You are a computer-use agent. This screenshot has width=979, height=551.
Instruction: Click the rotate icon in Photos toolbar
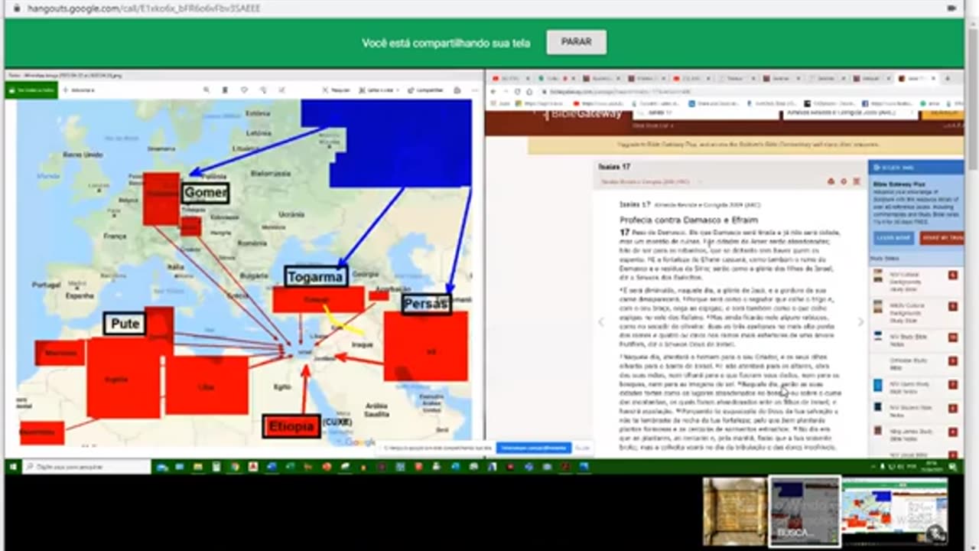point(262,90)
